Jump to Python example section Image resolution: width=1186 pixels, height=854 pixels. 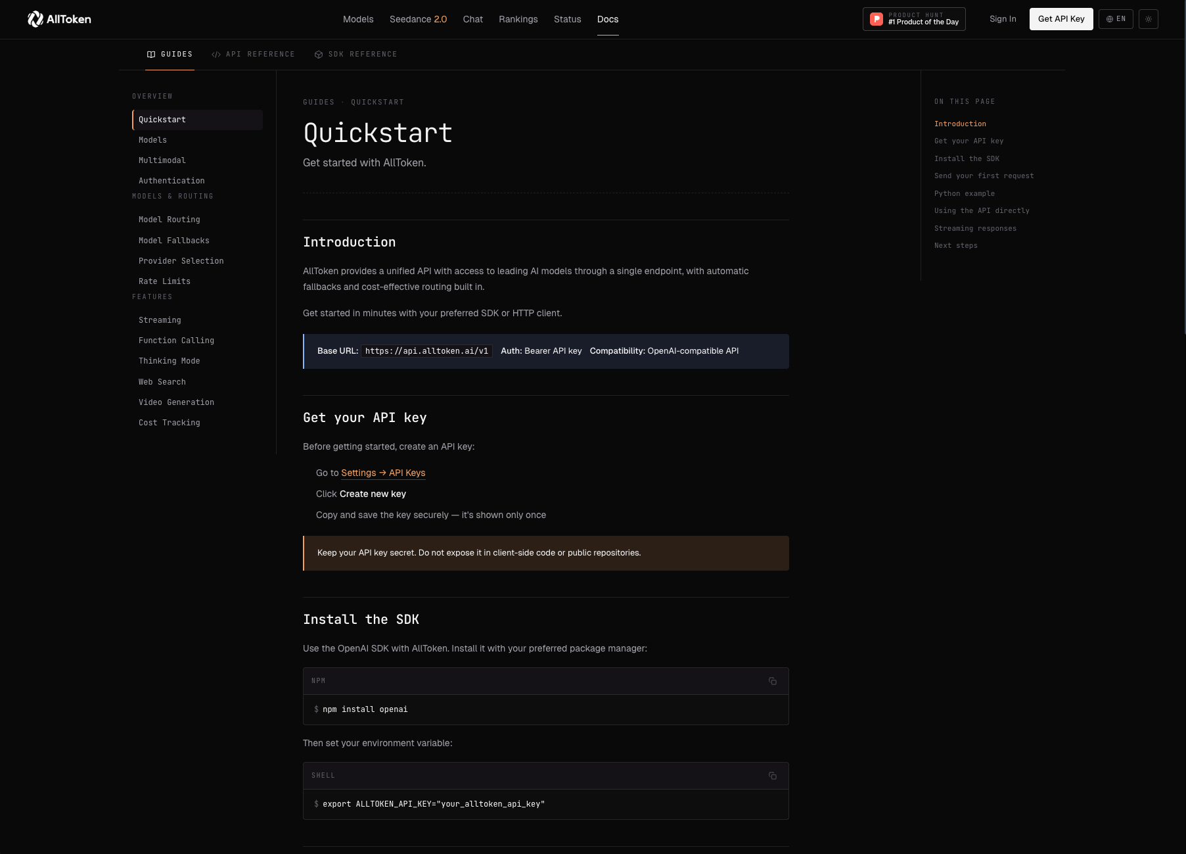point(965,193)
